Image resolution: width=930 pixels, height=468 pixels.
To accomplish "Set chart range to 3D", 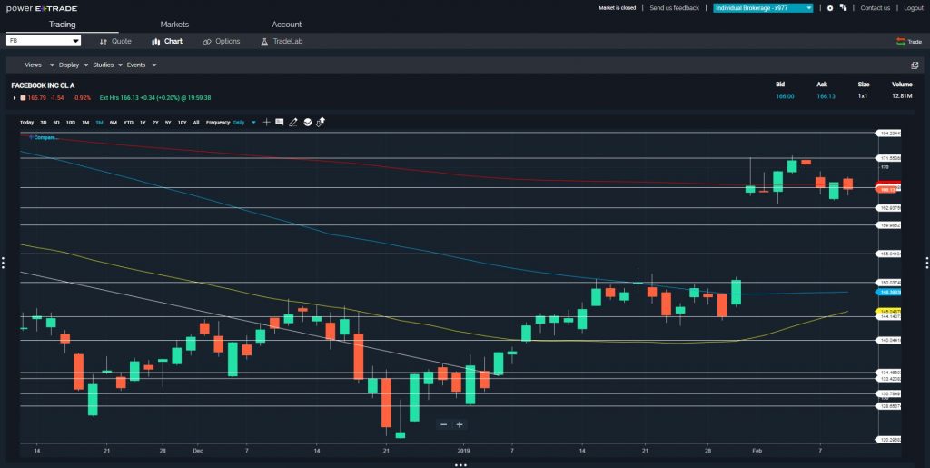I will click(44, 122).
